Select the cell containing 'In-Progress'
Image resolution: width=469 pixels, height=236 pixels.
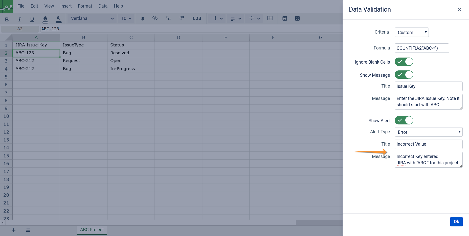(131, 69)
